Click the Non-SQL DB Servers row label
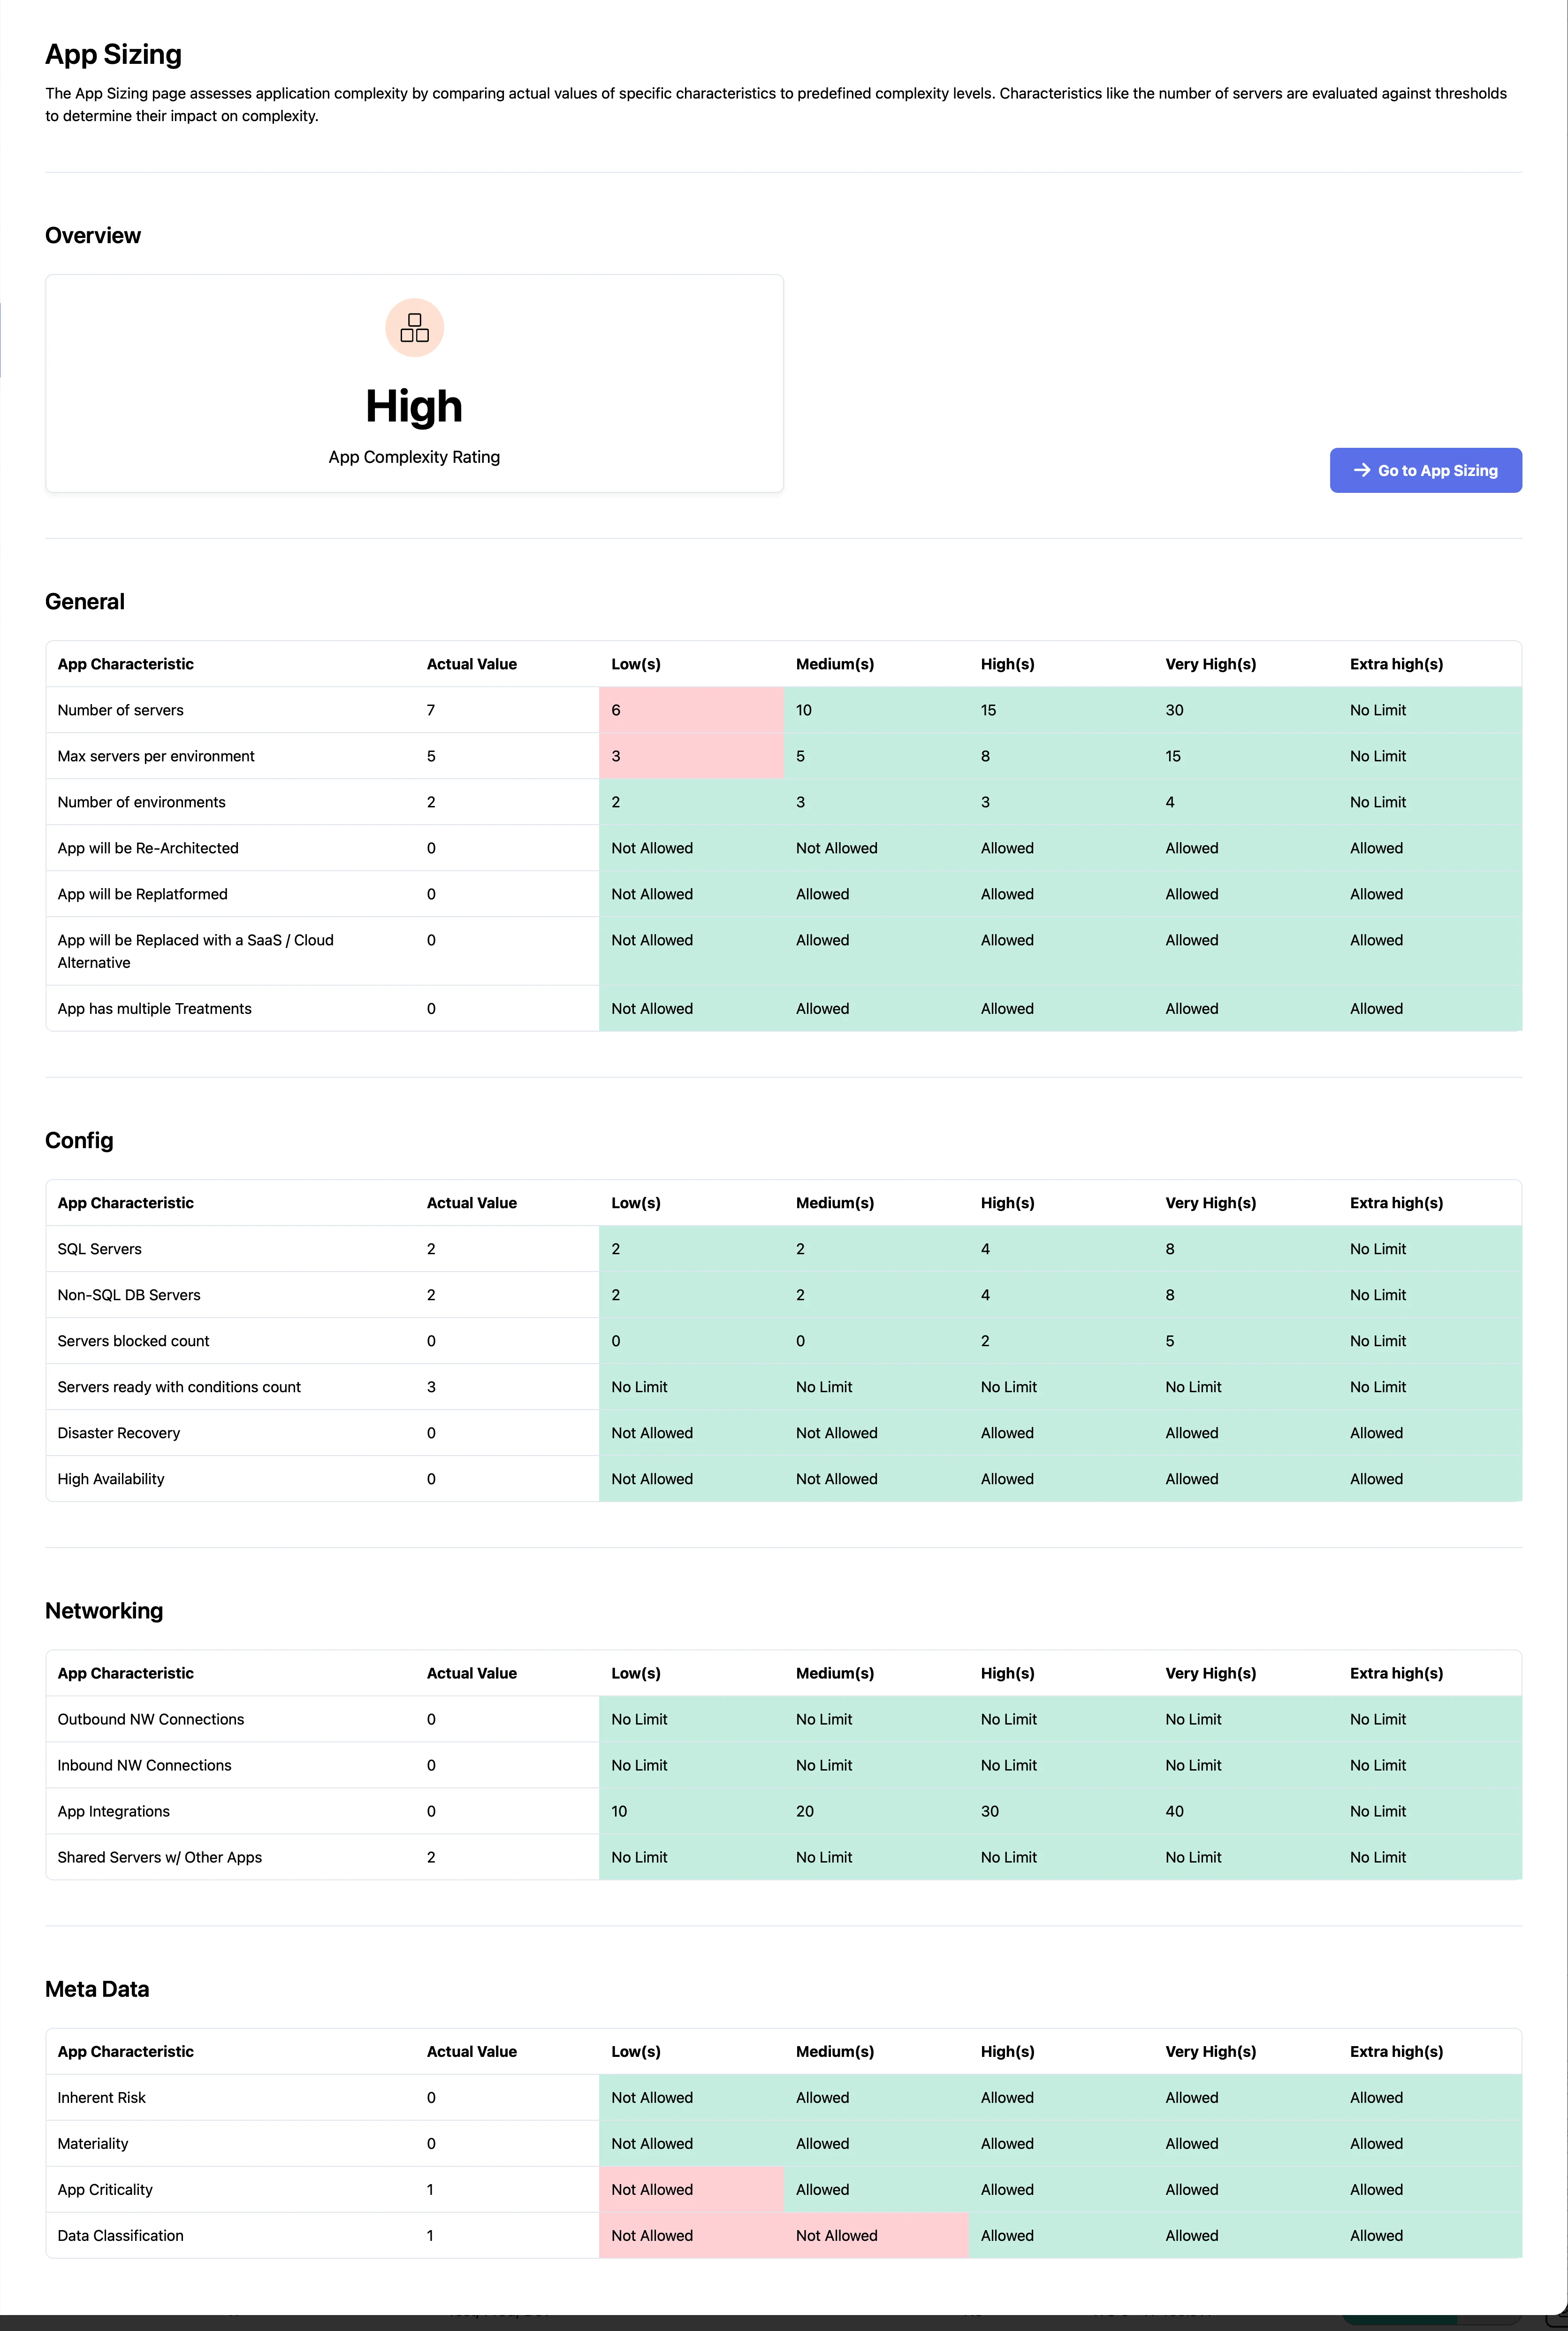Screen dimensions: 1568x2331 tap(129, 1295)
